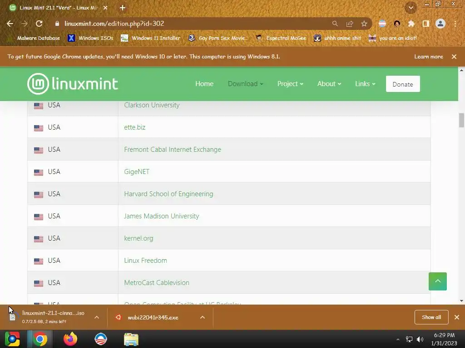
Task: Go to the Home menu item
Action: point(204,84)
